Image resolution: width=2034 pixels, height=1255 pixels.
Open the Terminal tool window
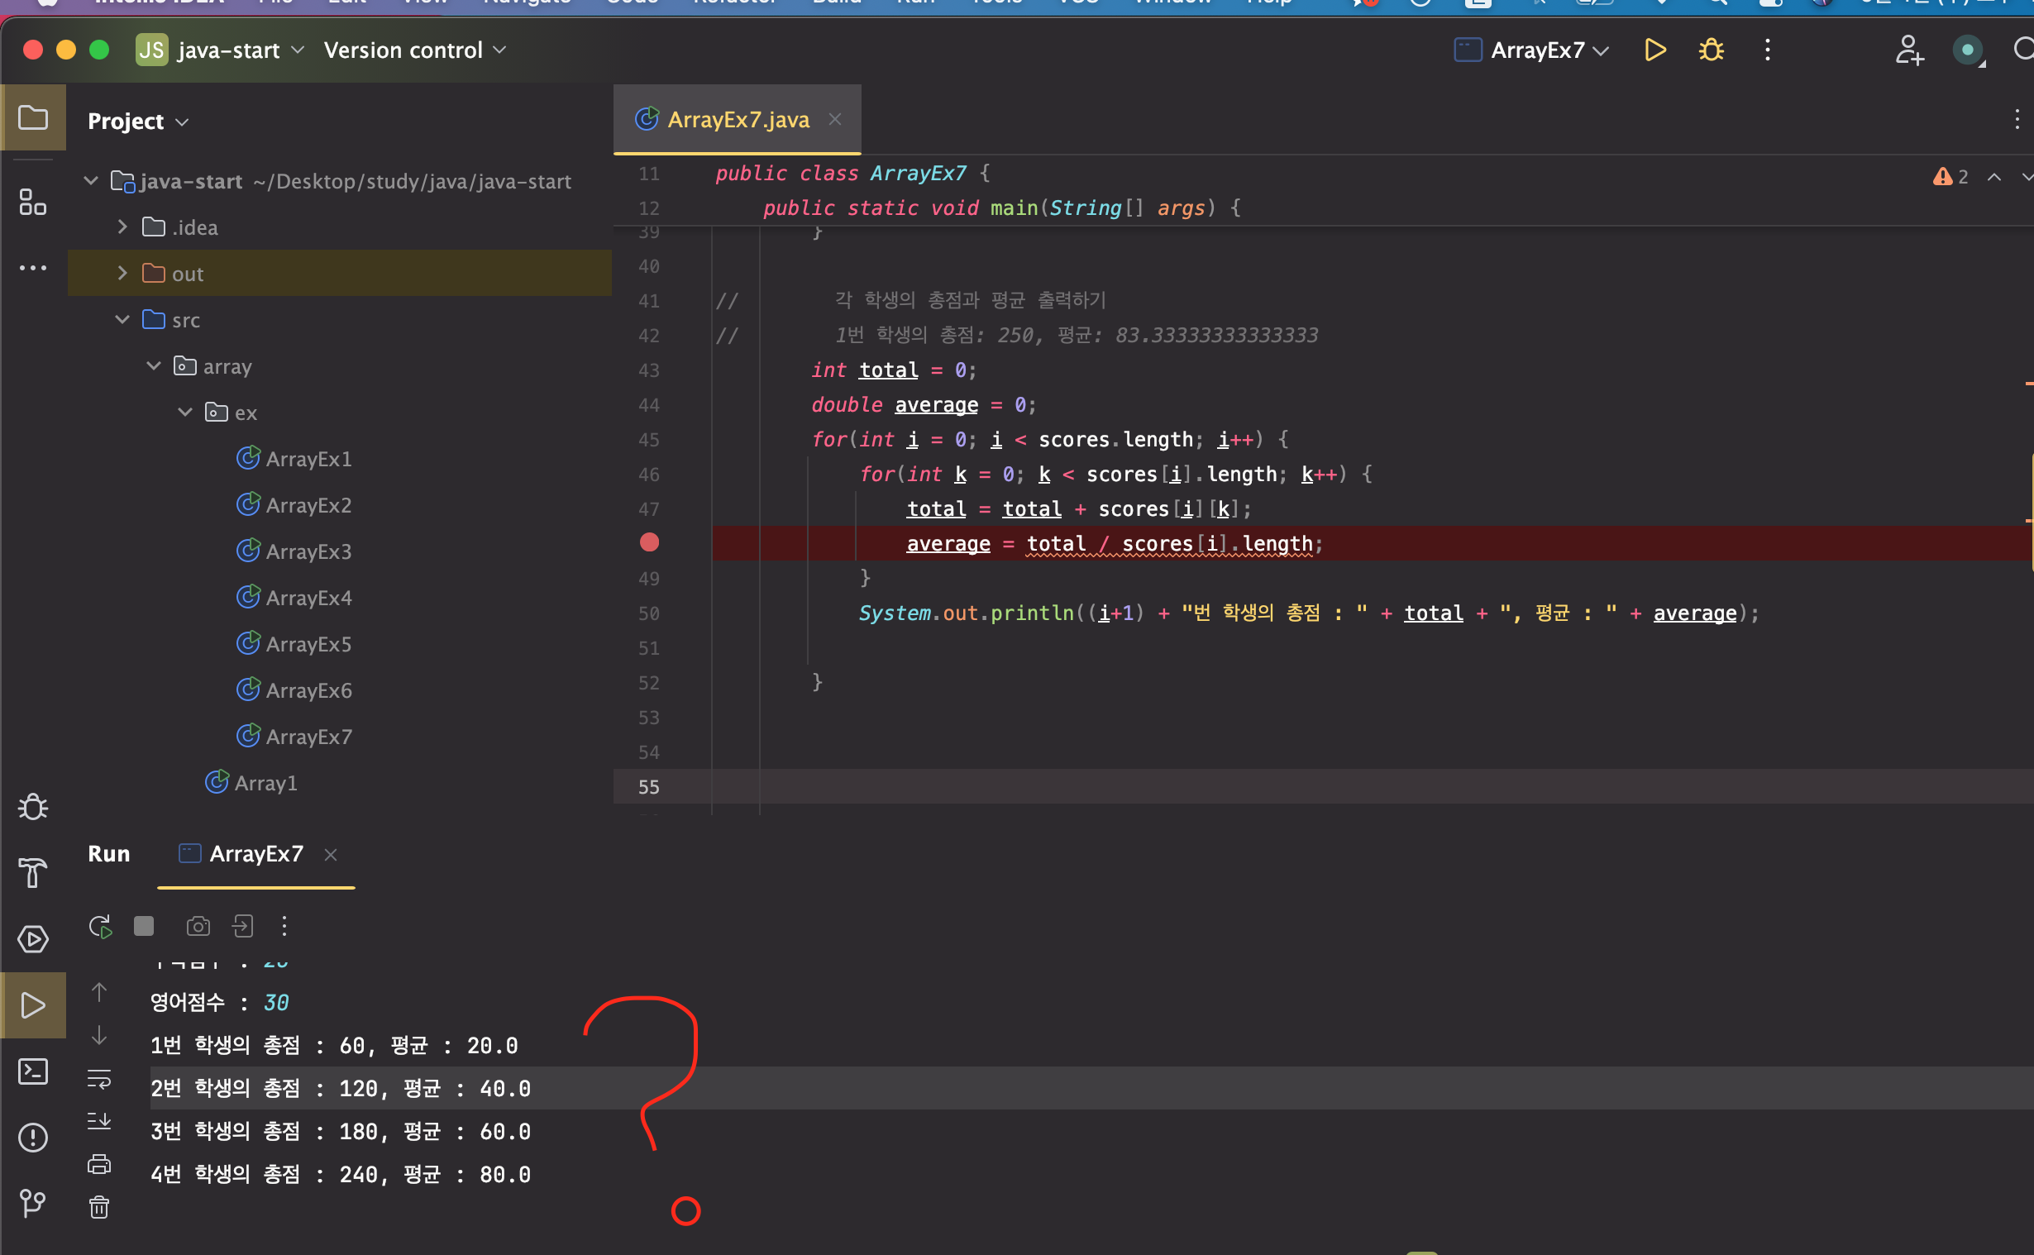(33, 1071)
